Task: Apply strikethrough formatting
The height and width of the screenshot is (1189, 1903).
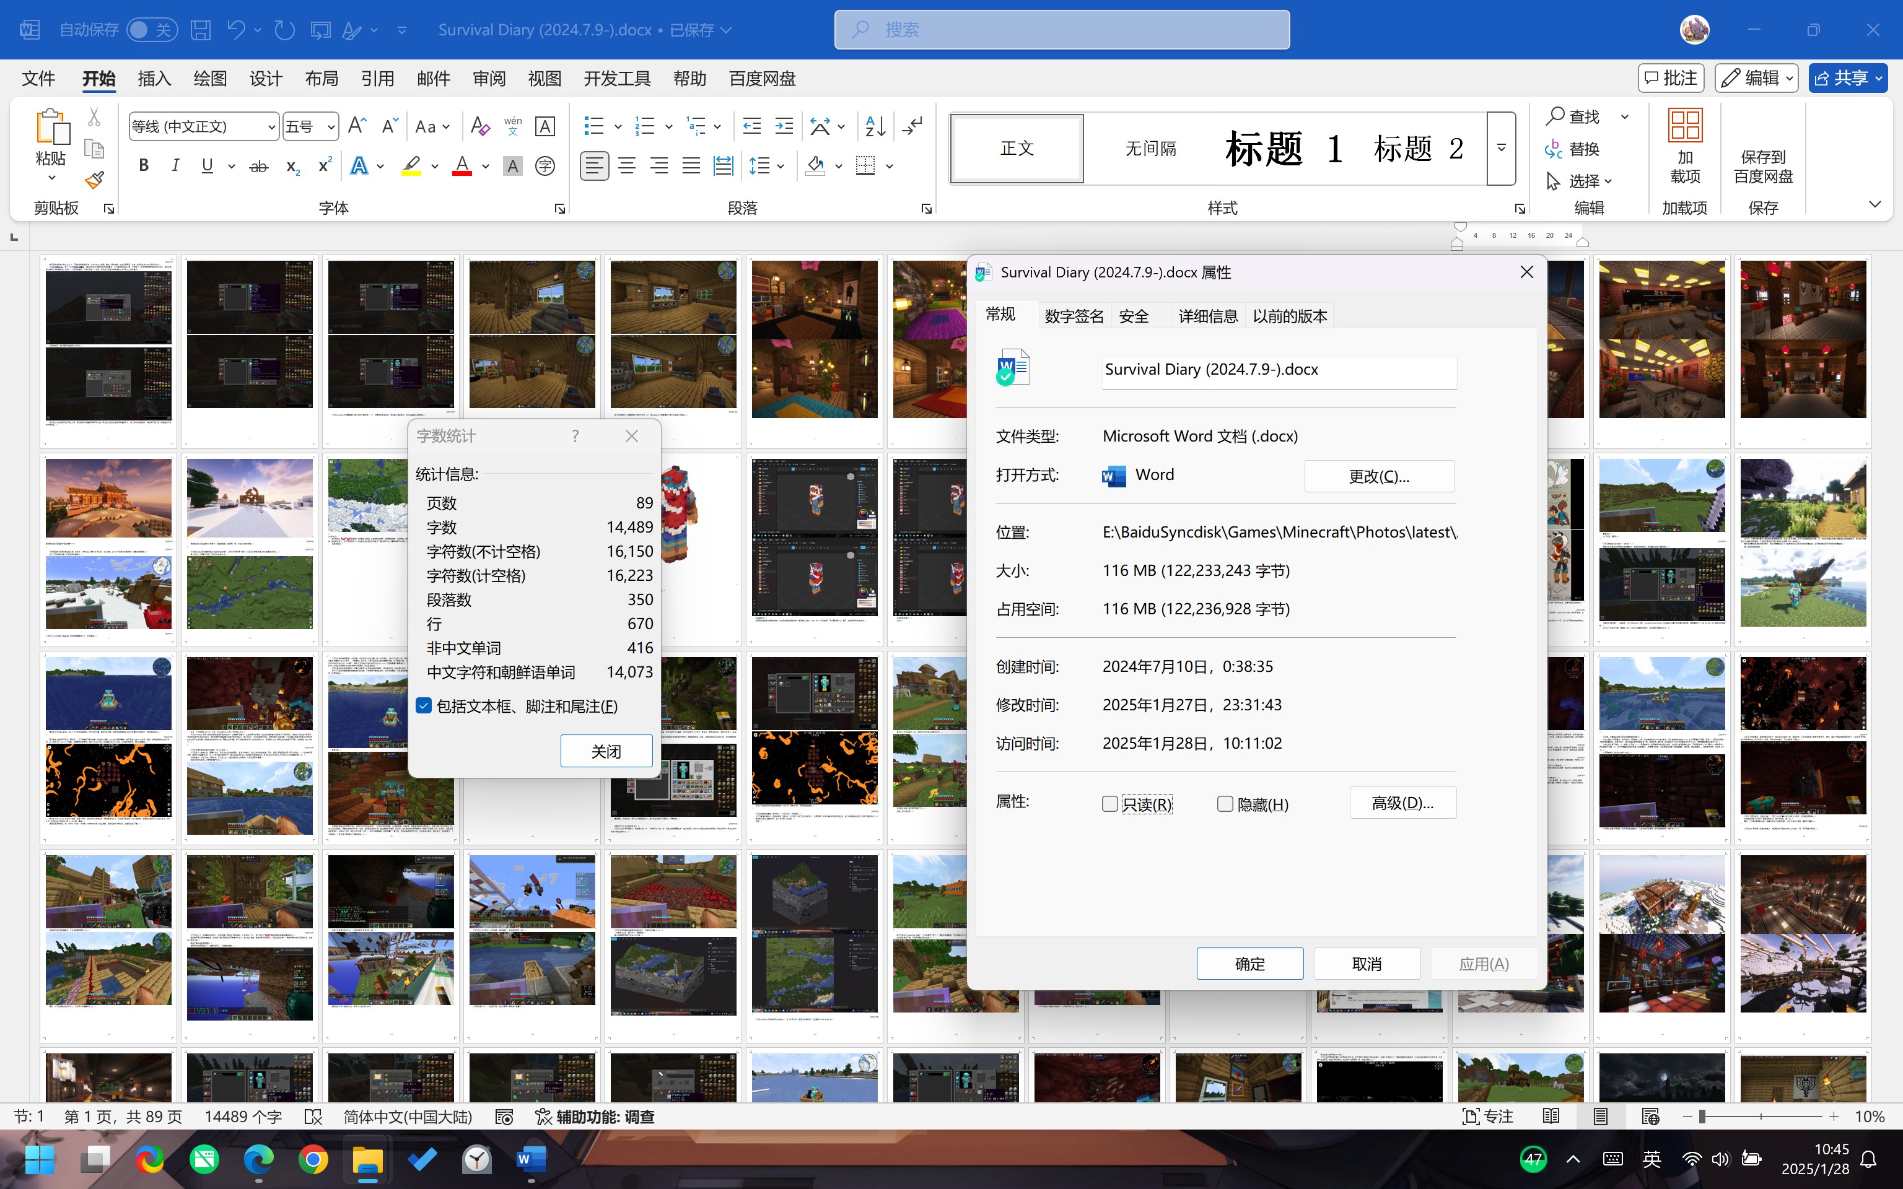Action: [x=258, y=166]
